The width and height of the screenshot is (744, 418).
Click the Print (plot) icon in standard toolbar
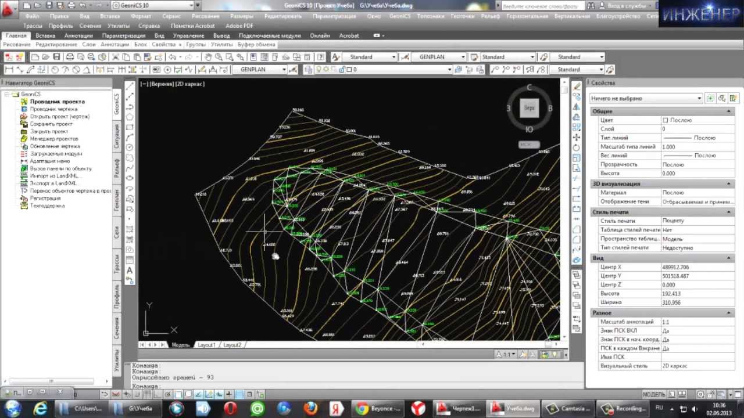click(70, 57)
